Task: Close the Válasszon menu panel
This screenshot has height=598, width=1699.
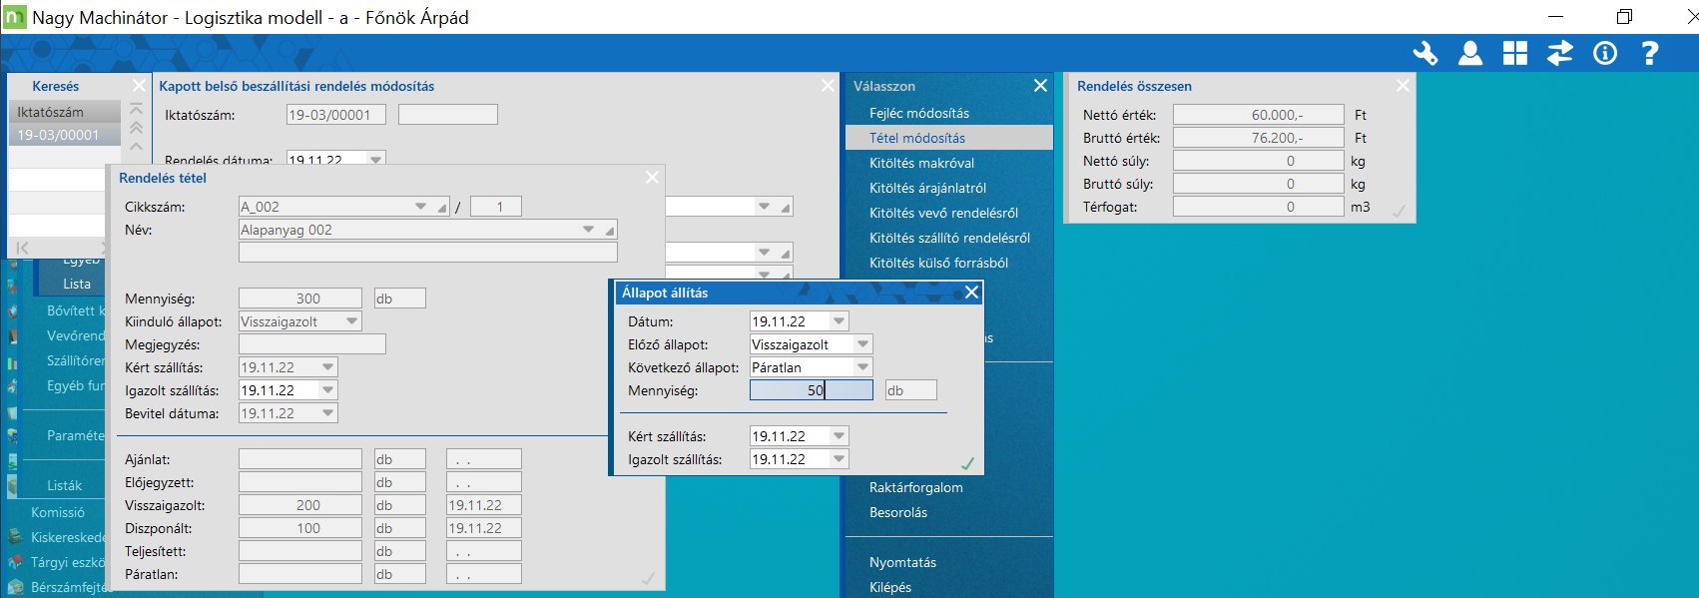Action: pyautogui.click(x=1040, y=86)
